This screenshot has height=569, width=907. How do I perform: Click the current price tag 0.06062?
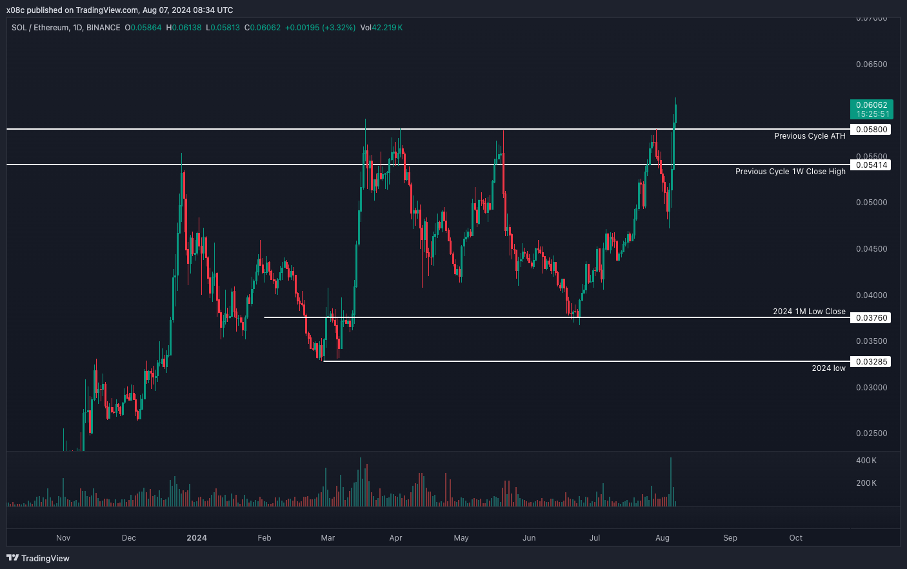871,105
